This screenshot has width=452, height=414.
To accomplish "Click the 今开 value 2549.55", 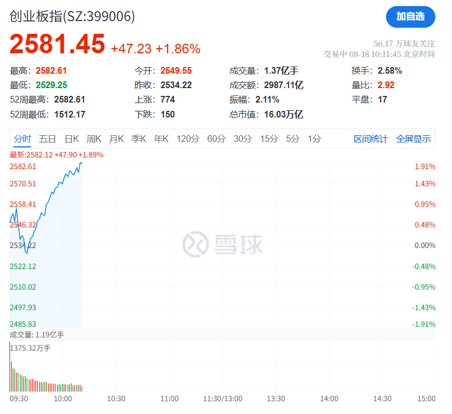I will pos(176,70).
